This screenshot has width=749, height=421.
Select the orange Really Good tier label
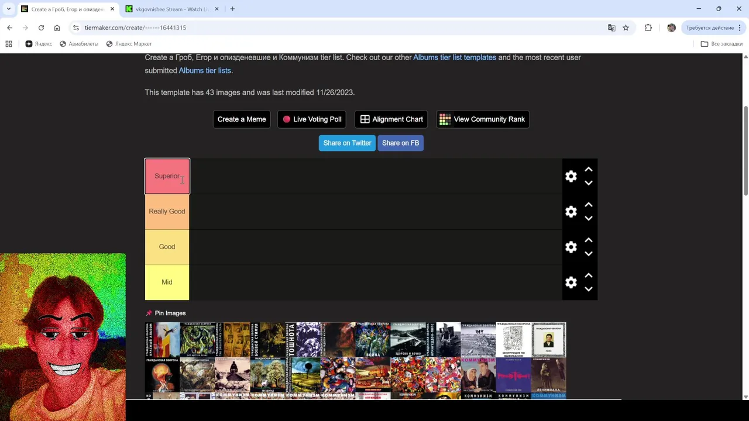167,212
